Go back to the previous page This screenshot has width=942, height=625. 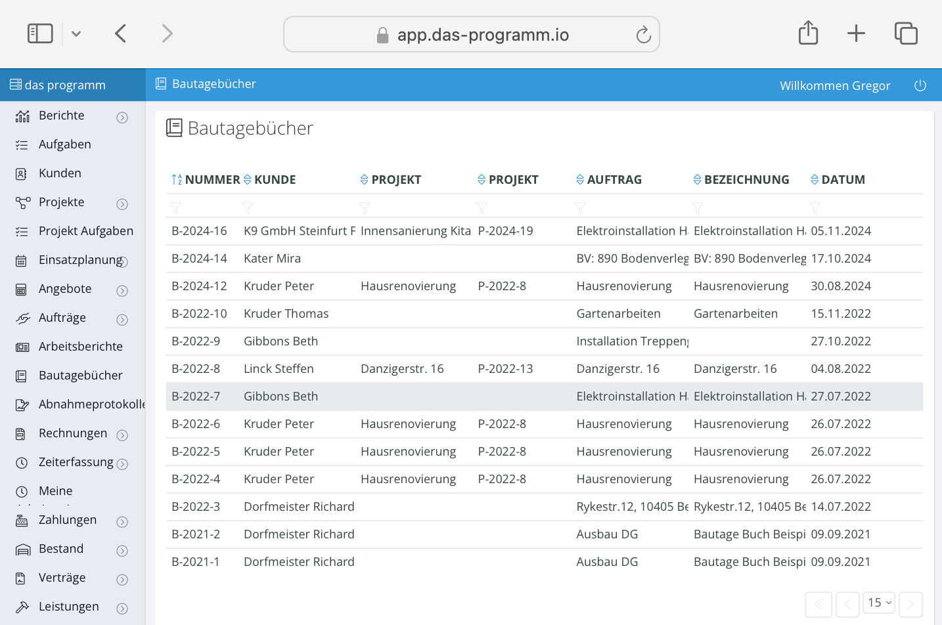(x=120, y=33)
